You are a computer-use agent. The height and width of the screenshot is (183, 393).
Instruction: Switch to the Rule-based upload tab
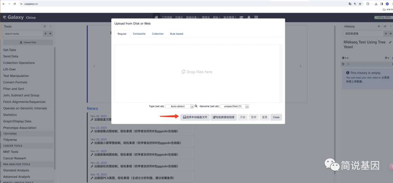[x=176, y=34]
